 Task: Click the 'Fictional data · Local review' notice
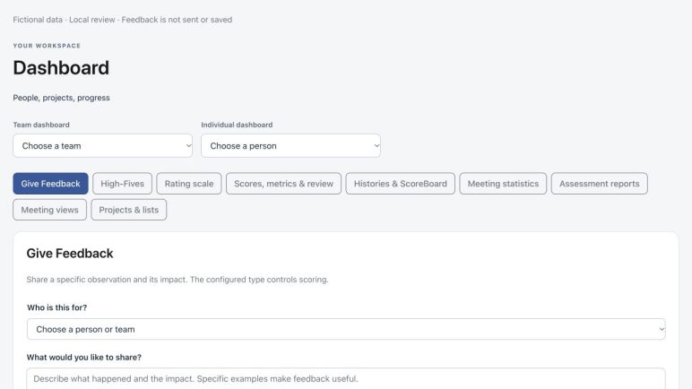coord(122,20)
